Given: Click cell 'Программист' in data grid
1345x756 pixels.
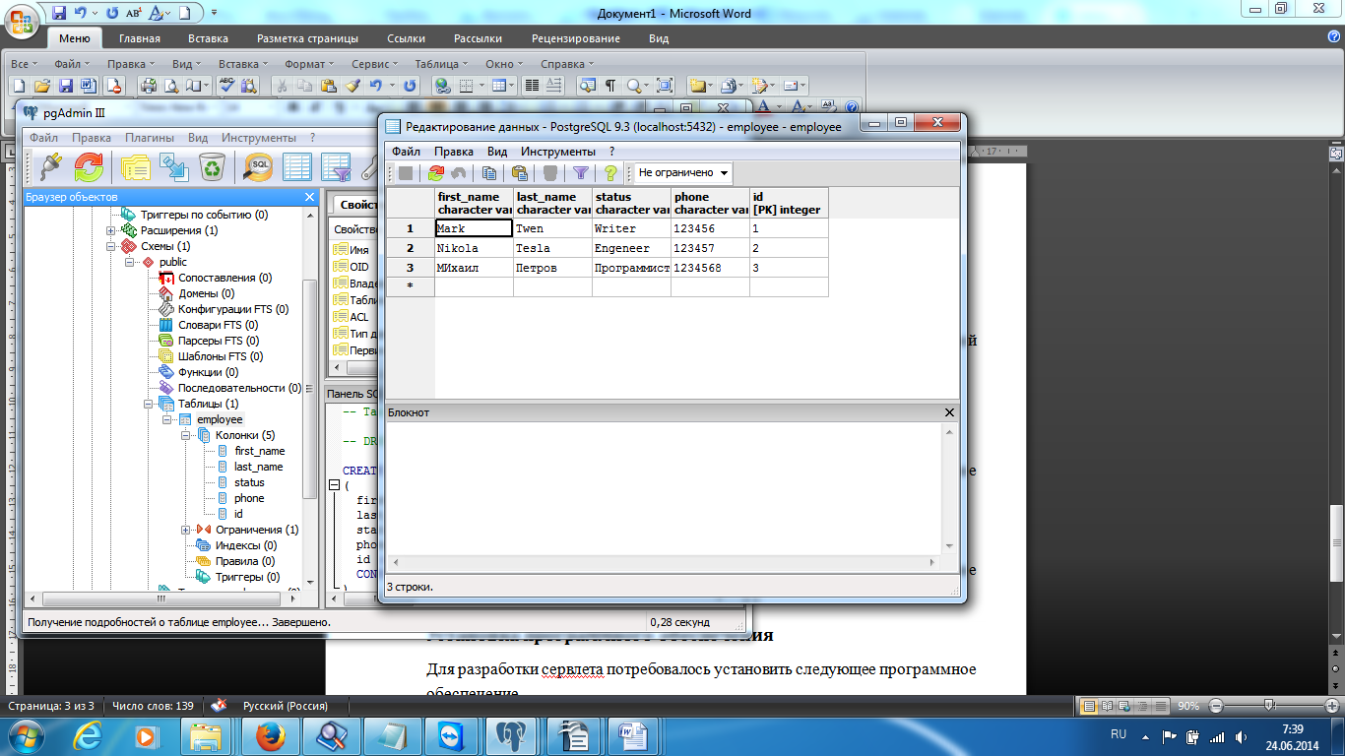Looking at the screenshot, I should 631,268.
